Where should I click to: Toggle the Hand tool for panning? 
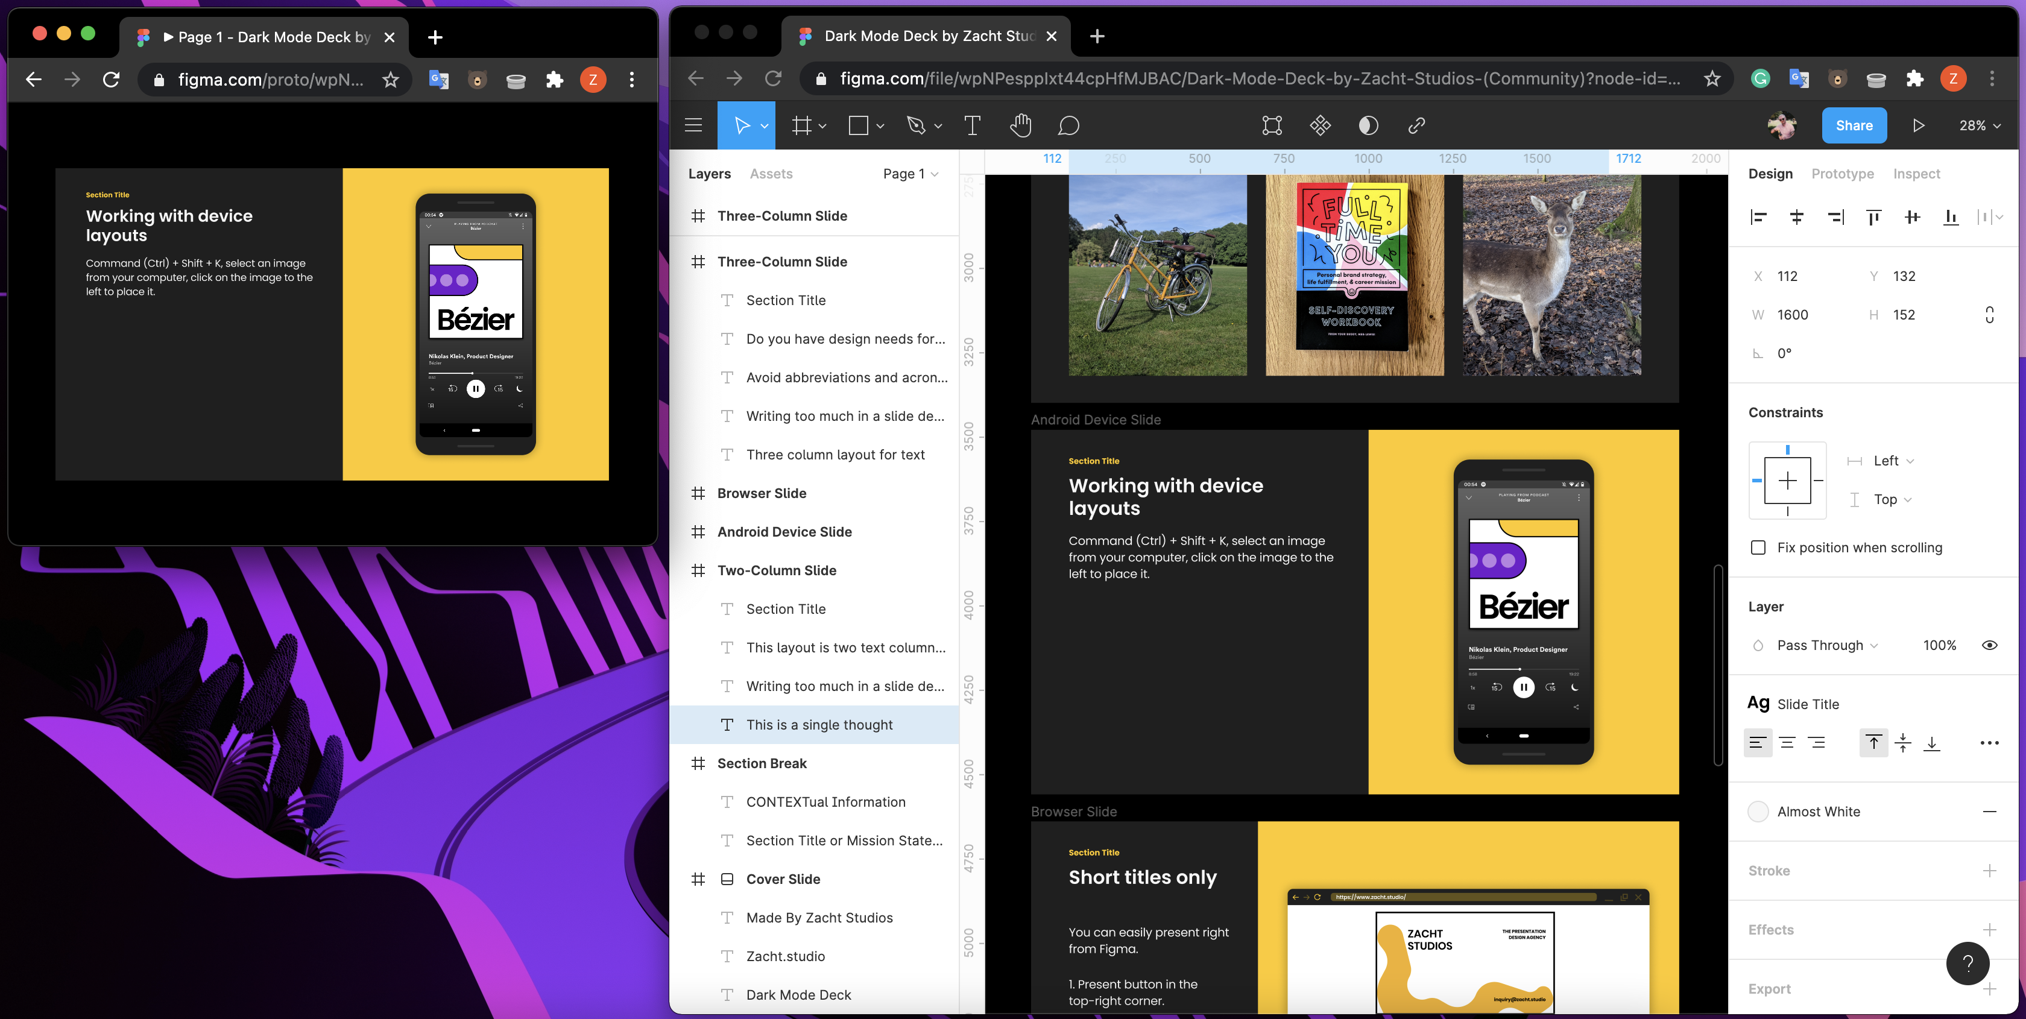point(1019,125)
